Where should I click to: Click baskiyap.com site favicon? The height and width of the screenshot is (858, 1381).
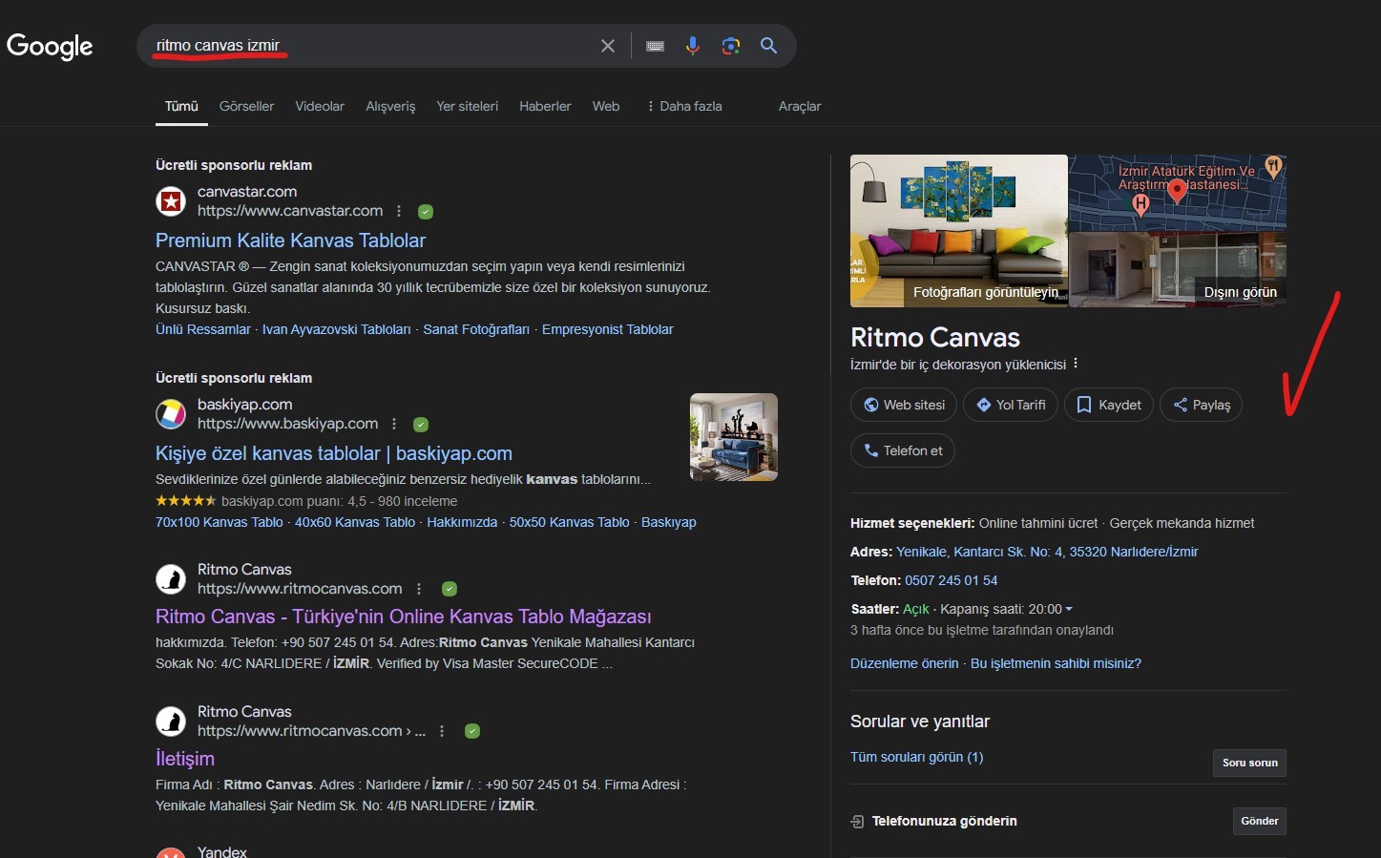(171, 414)
